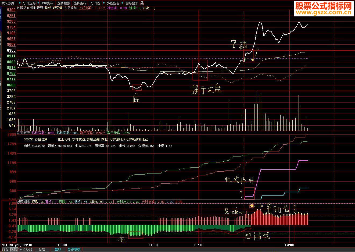Viewport: 355px width, 252px height.
Task: Click the lock icon in the top toolbar
Action: tap(142, 3)
